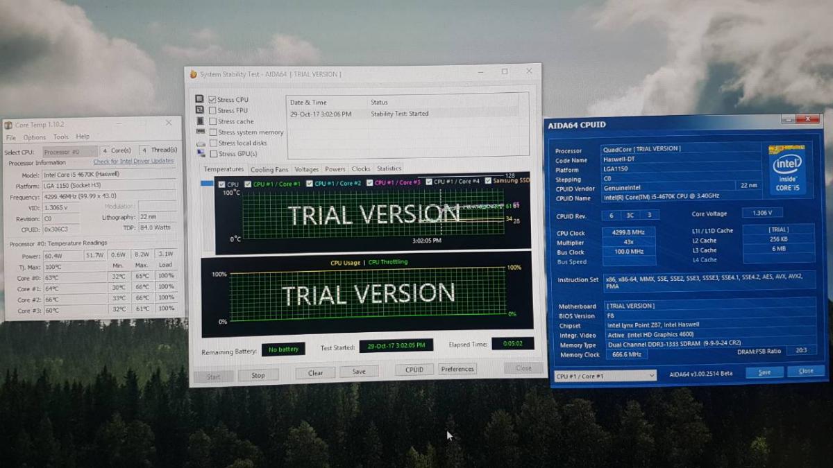This screenshot has height=468, width=833.
Task: Click the Remaining Battery 'No battery' field
Action: tap(283, 349)
